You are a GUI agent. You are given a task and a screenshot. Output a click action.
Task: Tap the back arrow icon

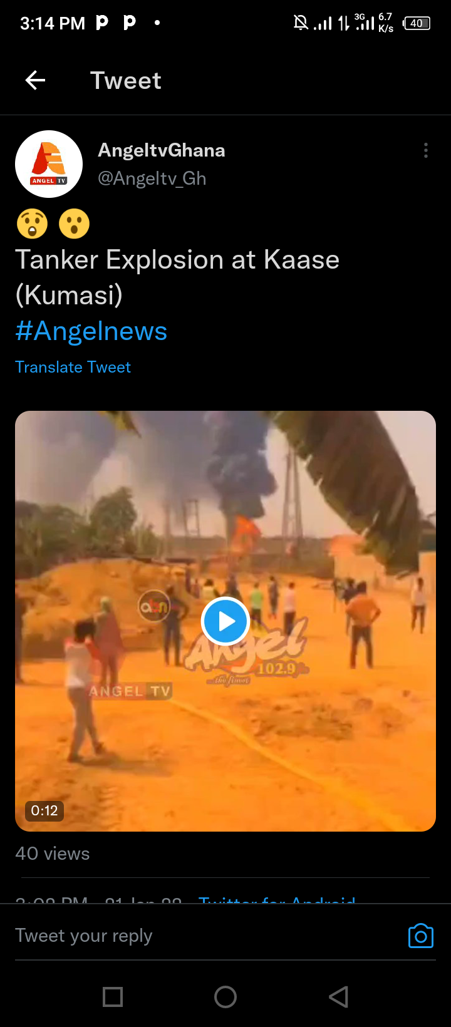[x=35, y=80]
